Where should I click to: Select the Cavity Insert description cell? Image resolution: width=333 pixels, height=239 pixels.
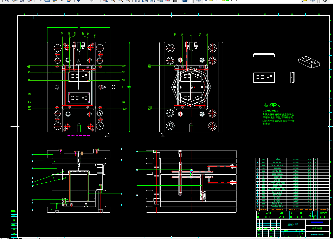point(277,195)
